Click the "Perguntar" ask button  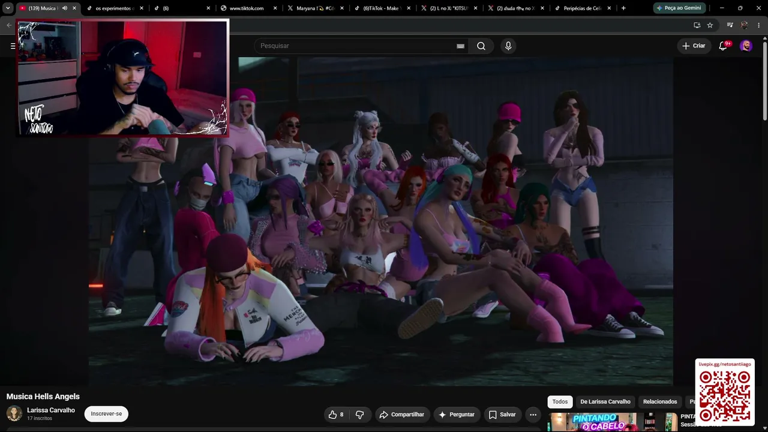(457, 415)
